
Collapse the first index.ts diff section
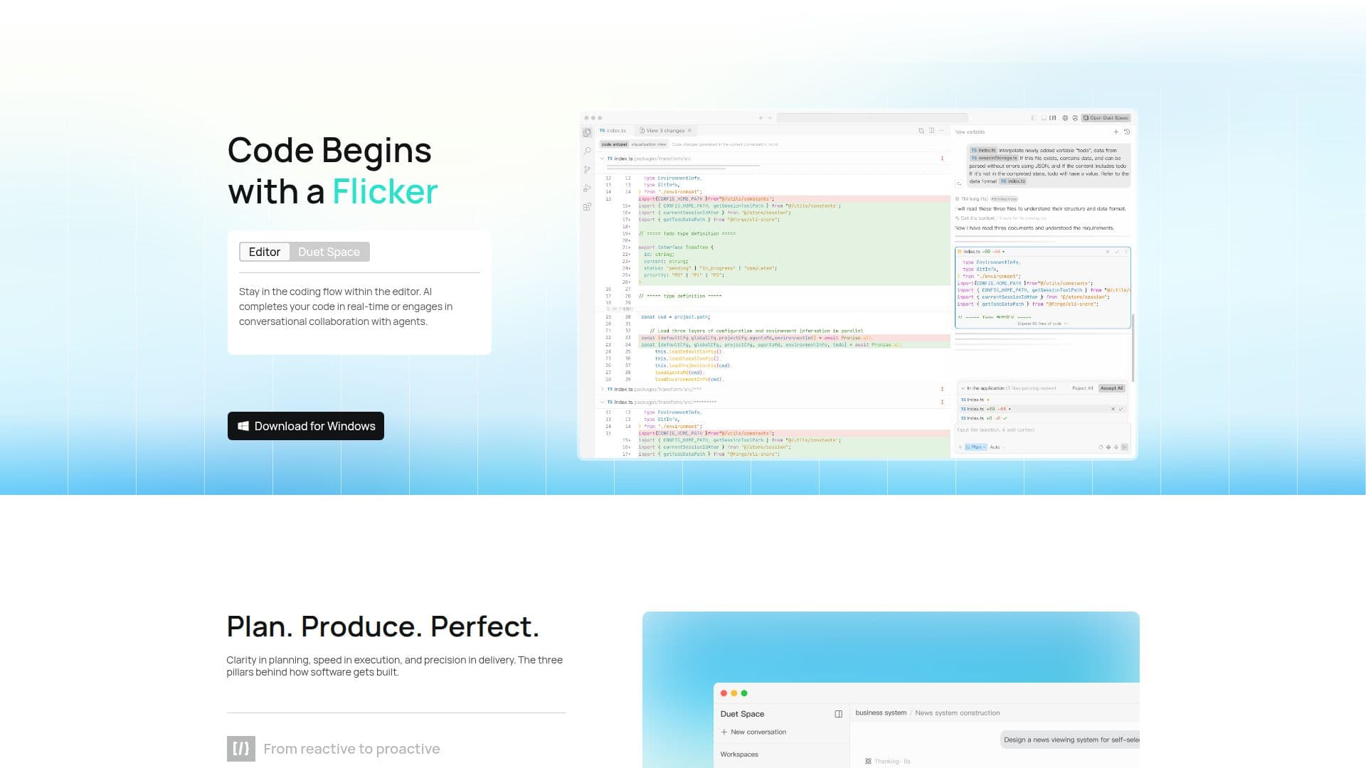click(x=602, y=159)
